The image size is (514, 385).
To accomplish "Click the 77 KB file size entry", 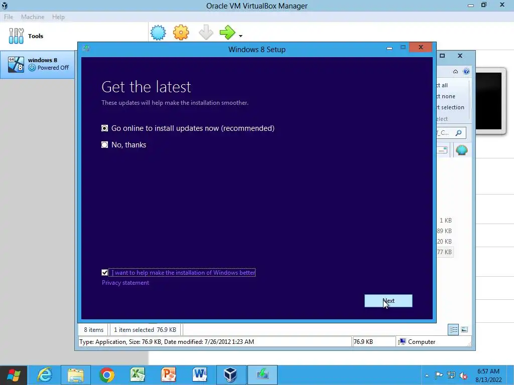I will pyautogui.click(x=445, y=252).
